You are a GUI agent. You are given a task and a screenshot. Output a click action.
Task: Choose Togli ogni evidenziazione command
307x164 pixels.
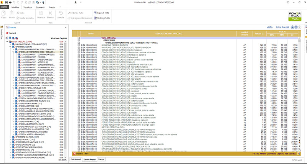(x=80, y=18)
